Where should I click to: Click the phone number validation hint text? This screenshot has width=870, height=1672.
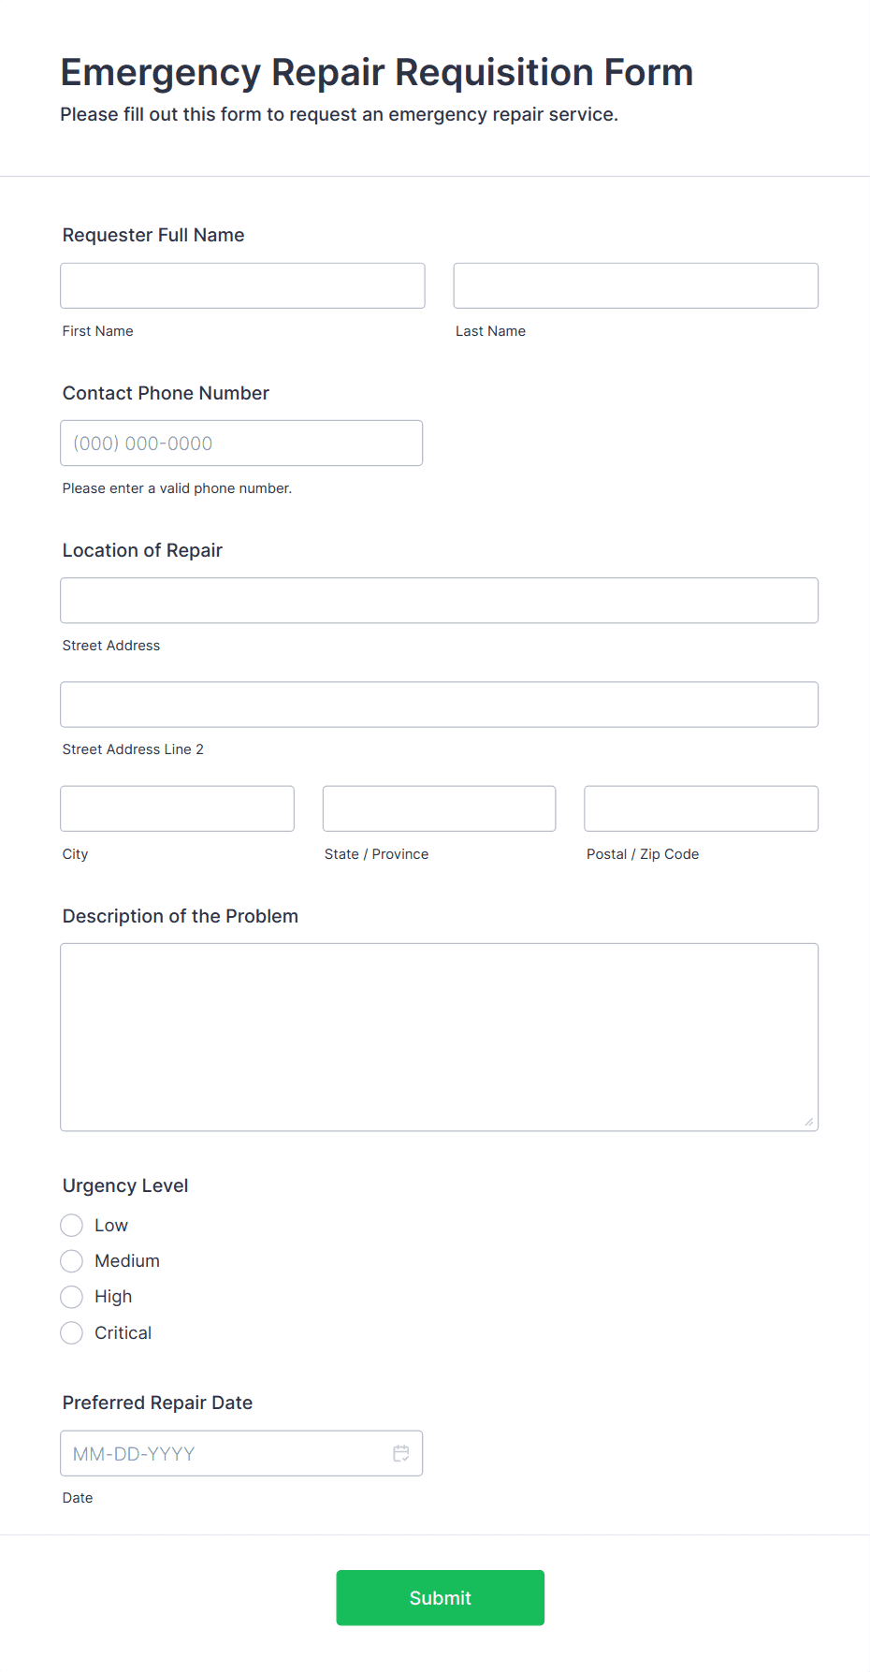[177, 487]
